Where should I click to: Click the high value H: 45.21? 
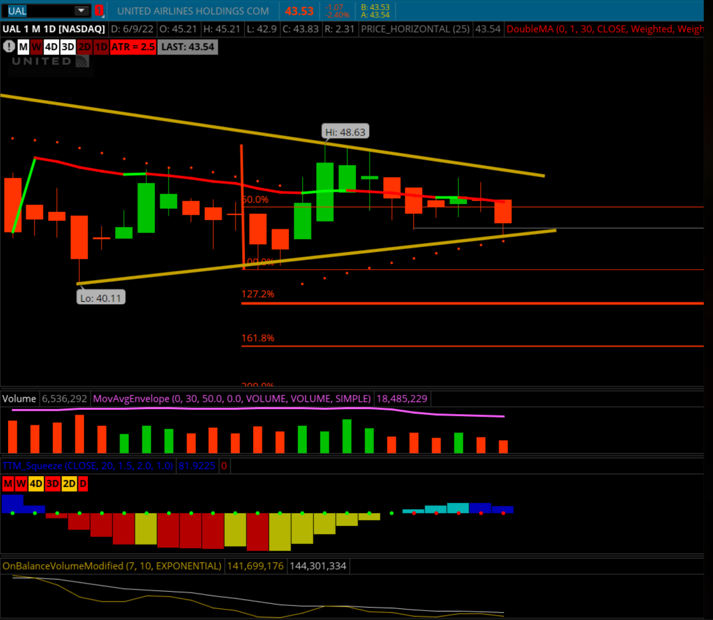pyautogui.click(x=221, y=29)
